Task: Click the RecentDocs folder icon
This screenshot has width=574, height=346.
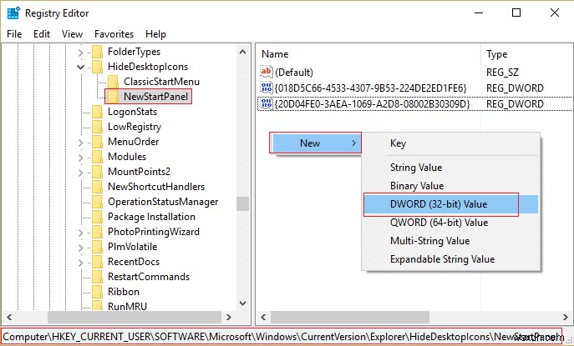Action: coord(98,262)
